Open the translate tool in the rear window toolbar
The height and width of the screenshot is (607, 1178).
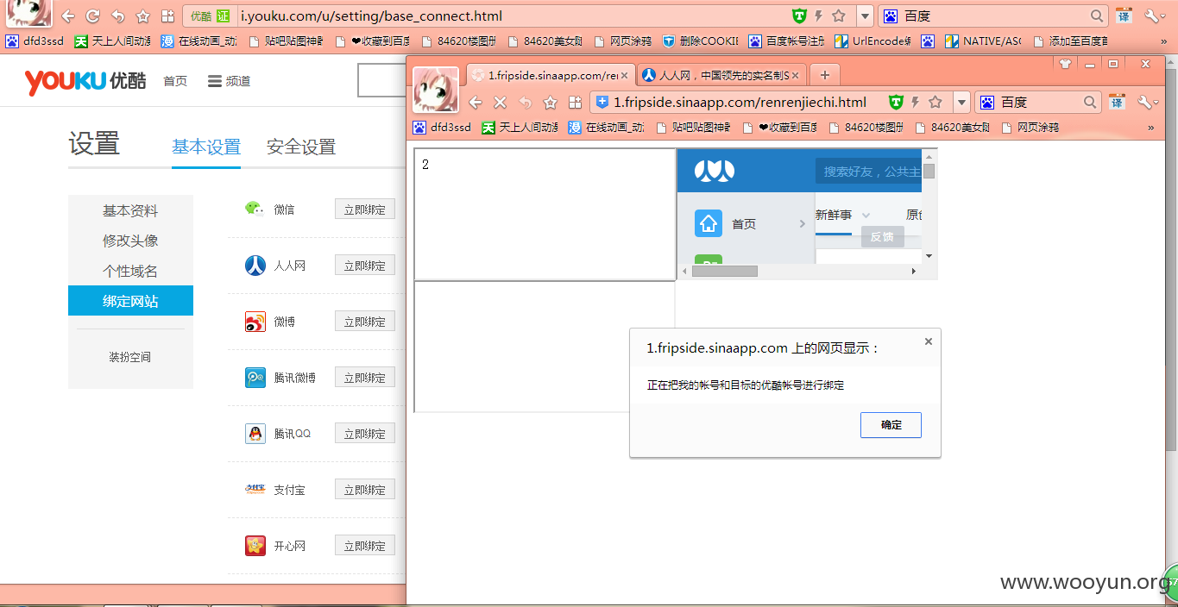coord(1124,16)
